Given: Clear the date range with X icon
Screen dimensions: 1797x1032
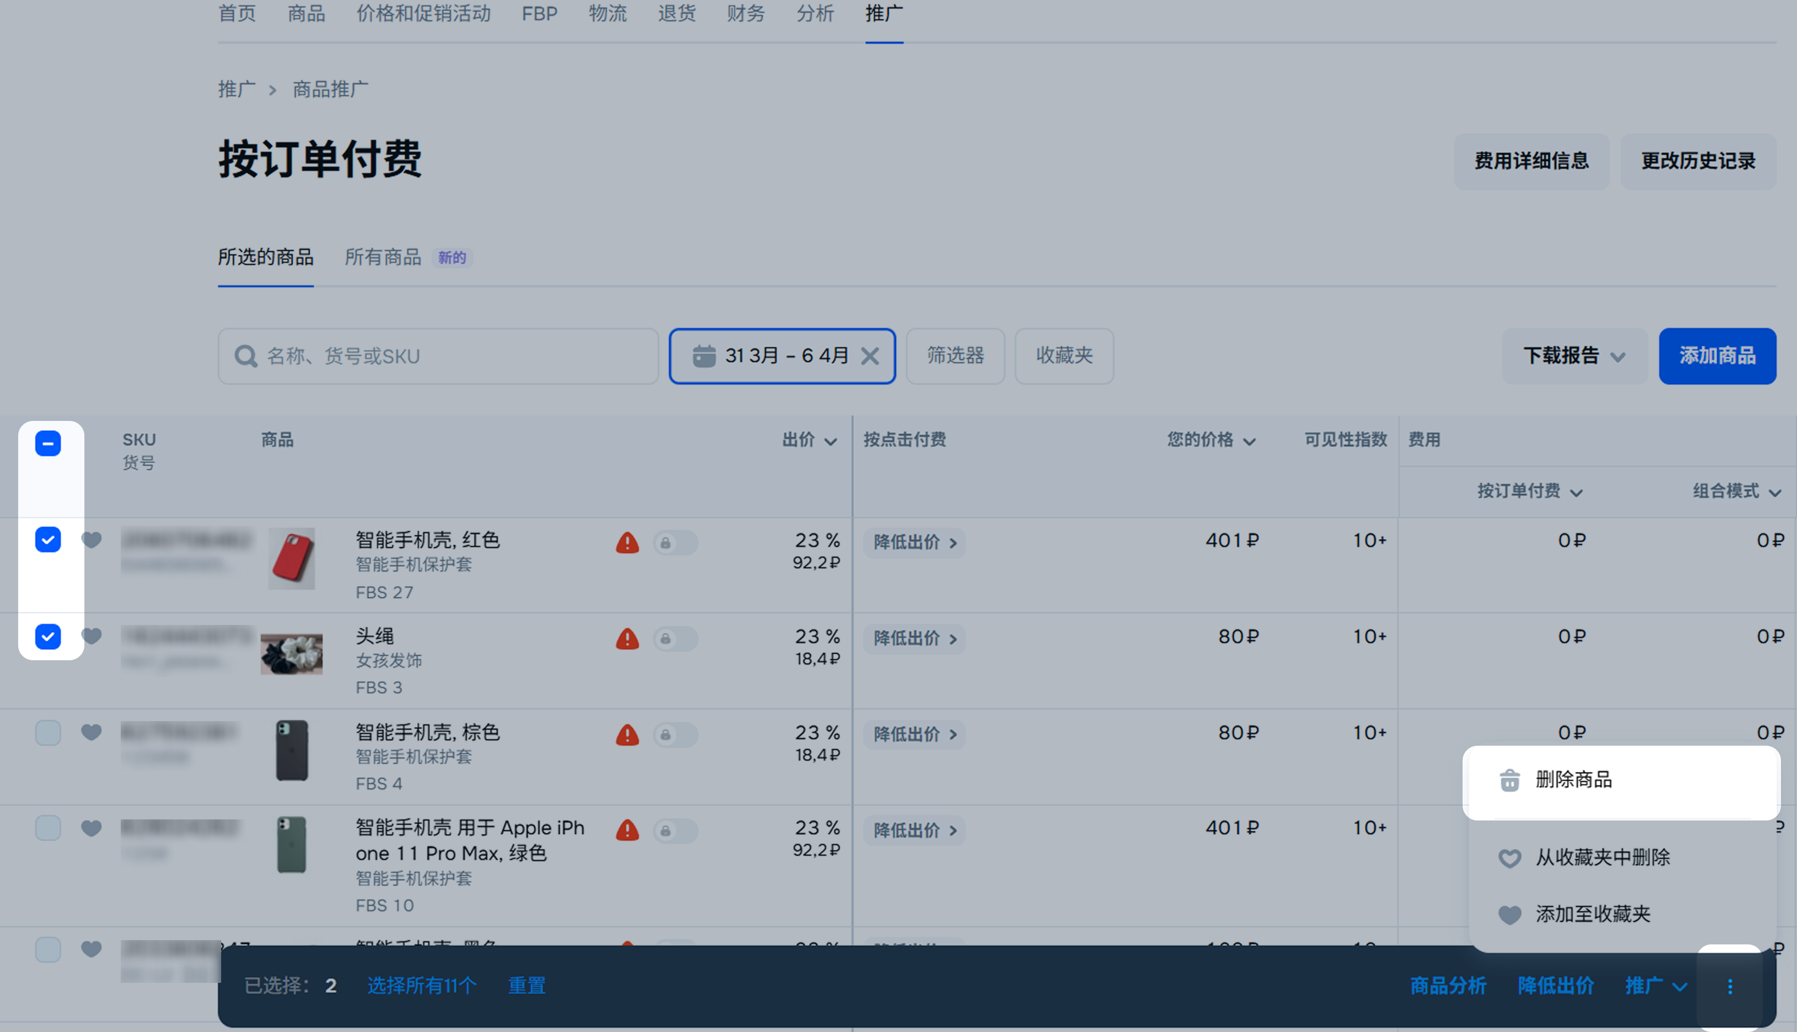Looking at the screenshot, I should click(x=870, y=356).
